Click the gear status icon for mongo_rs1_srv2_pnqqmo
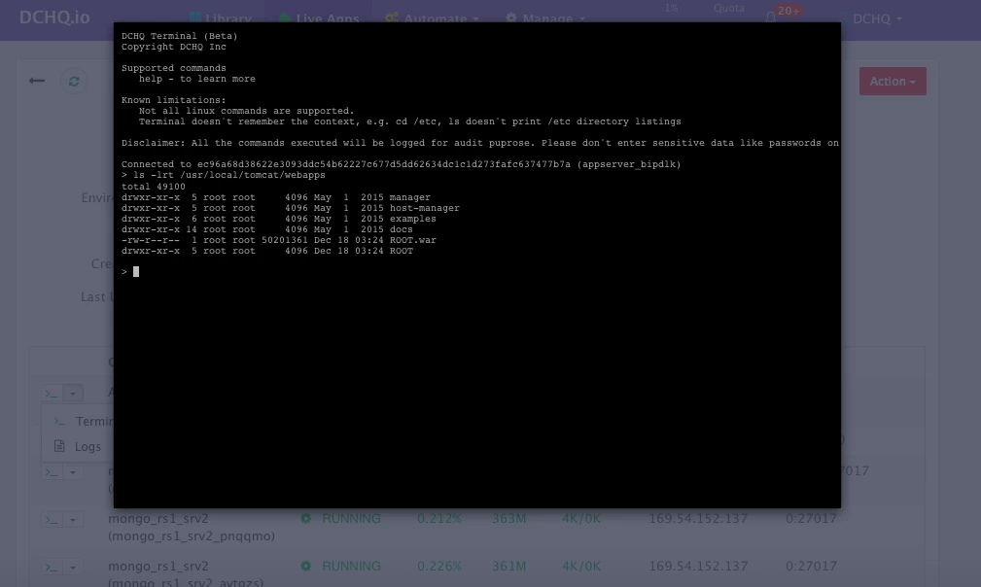 [x=306, y=518]
